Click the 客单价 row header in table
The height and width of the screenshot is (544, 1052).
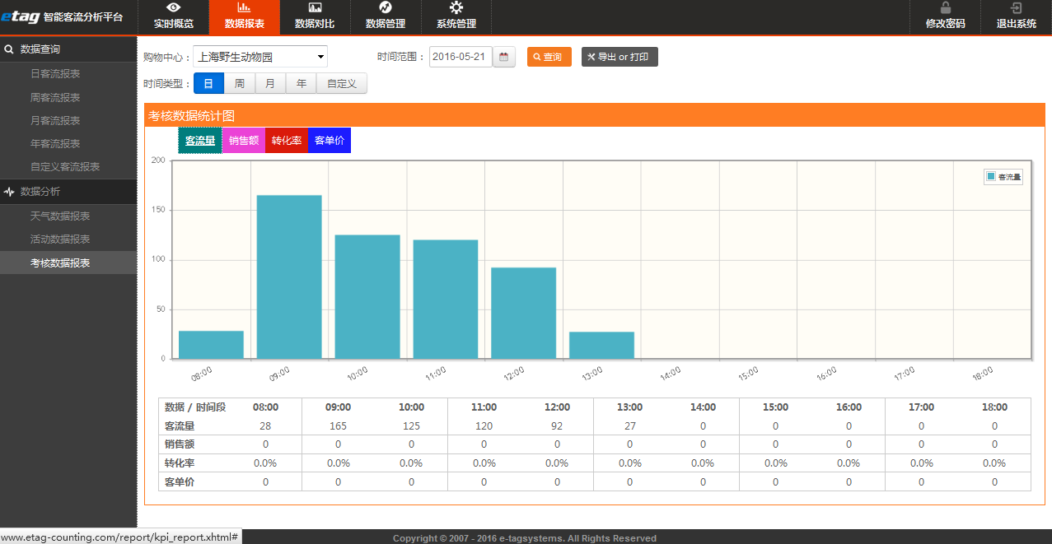click(179, 481)
